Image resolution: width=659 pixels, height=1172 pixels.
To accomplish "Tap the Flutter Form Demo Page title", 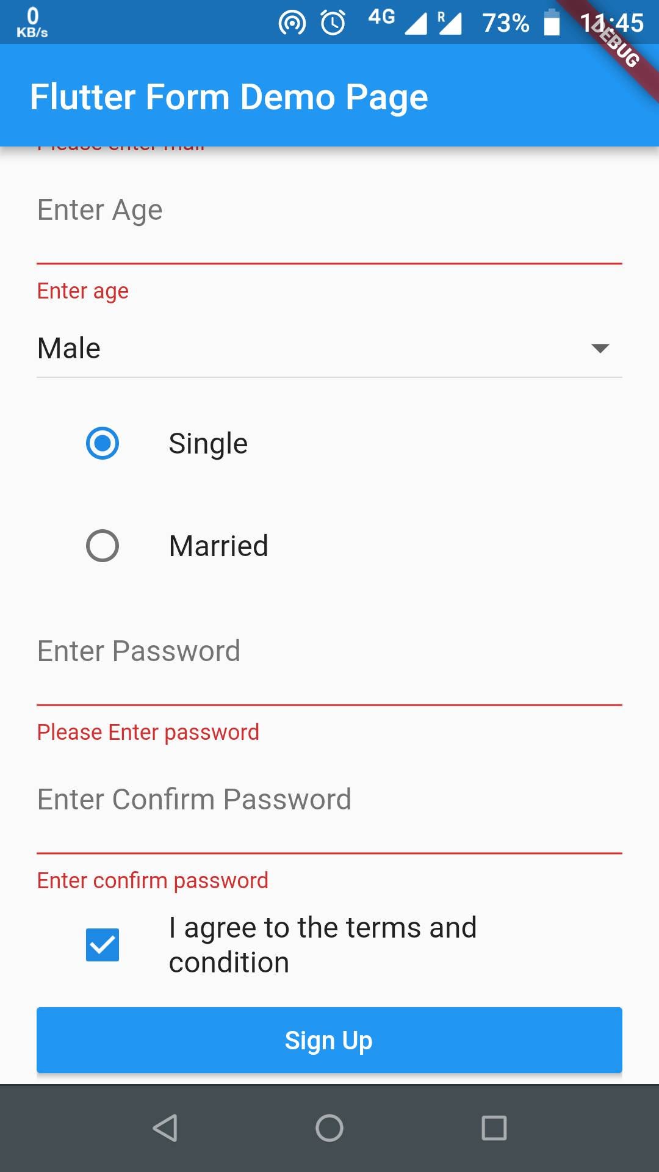I will (230, 96).
